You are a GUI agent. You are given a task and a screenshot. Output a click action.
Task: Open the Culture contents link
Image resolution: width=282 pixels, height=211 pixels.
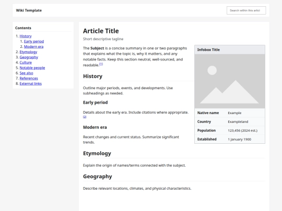coord(26,63)
